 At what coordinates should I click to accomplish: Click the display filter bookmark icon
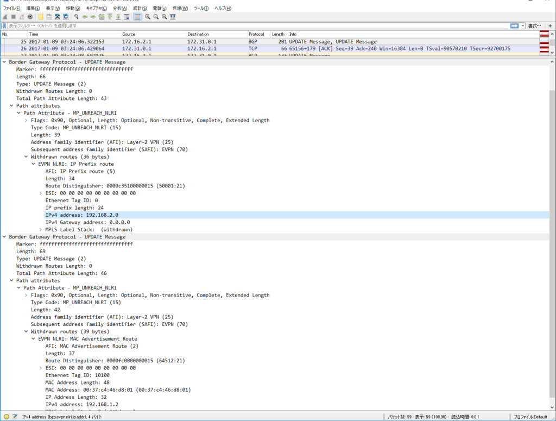click(x=4, y=26)
